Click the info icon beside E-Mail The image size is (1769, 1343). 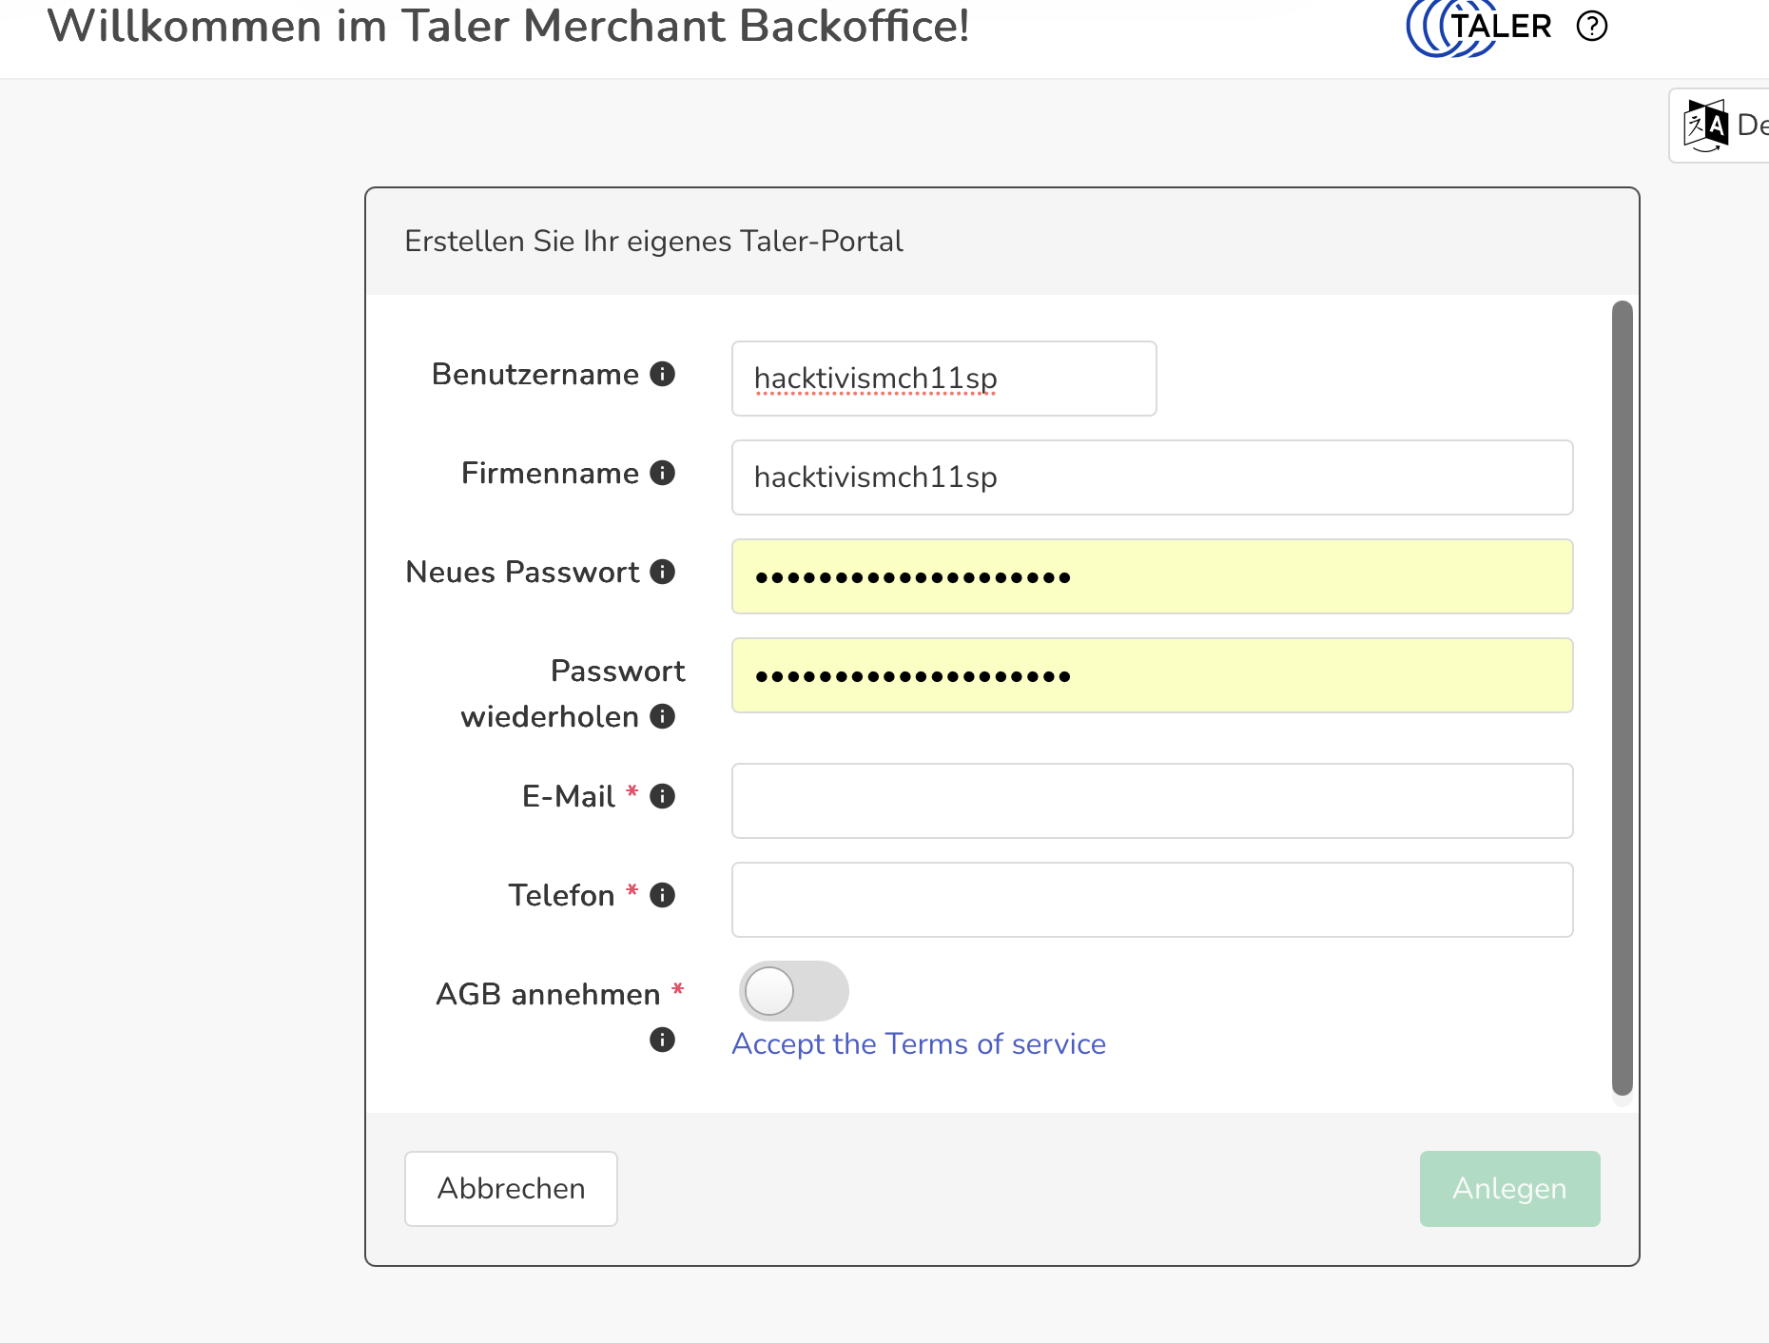point(662,796)
